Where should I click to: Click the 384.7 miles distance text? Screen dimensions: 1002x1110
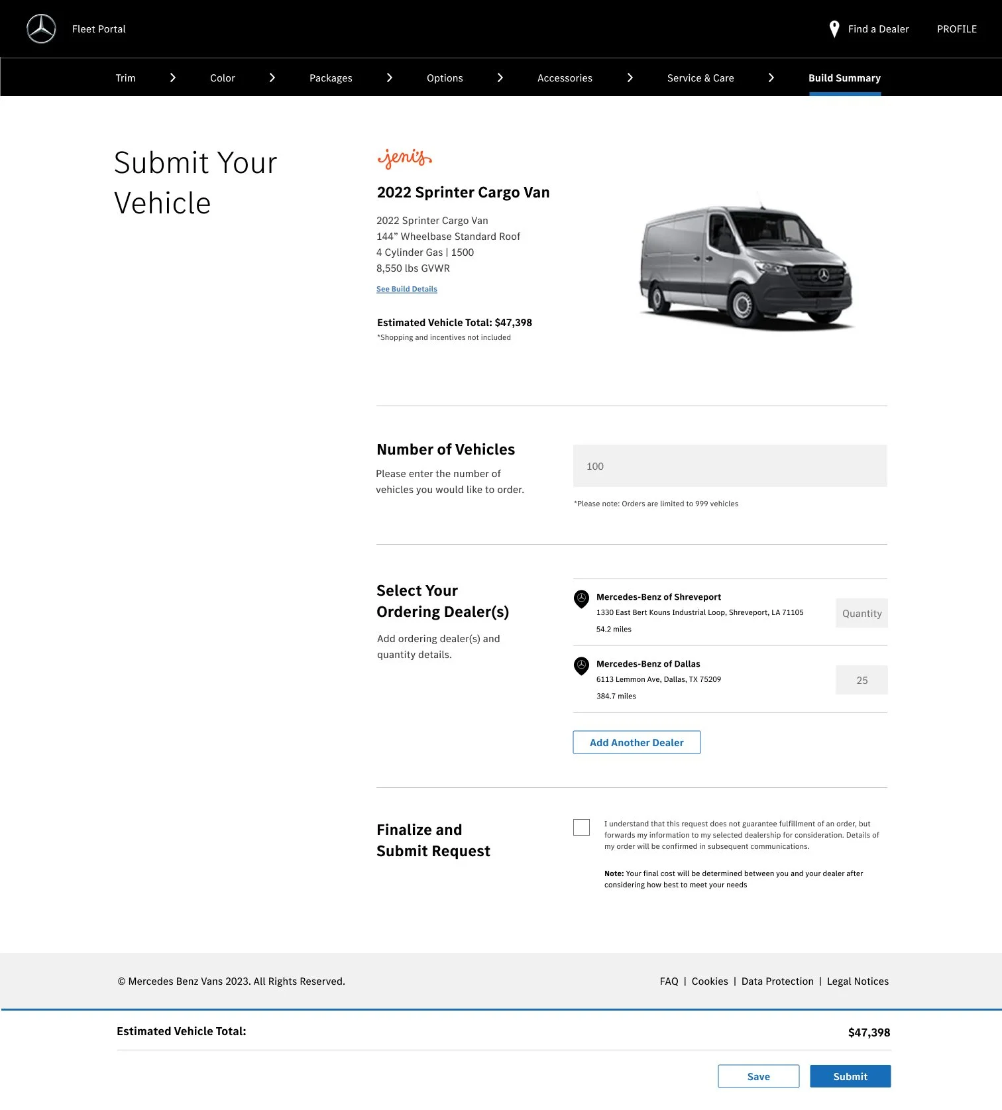(616, 696)
